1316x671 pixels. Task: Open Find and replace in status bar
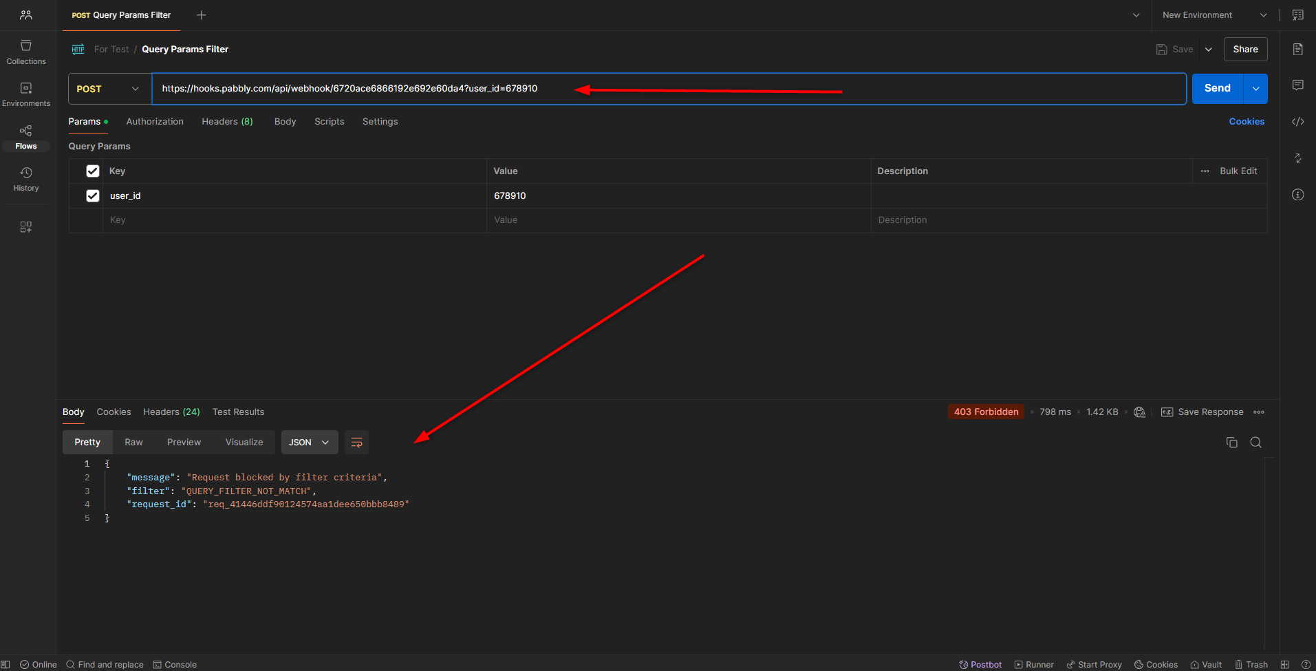pyautogui.click(x=105, y=664)
